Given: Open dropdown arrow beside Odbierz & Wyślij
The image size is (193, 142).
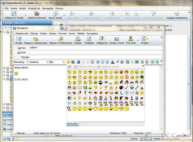Looking at the screenshot, I should (25, 15).
